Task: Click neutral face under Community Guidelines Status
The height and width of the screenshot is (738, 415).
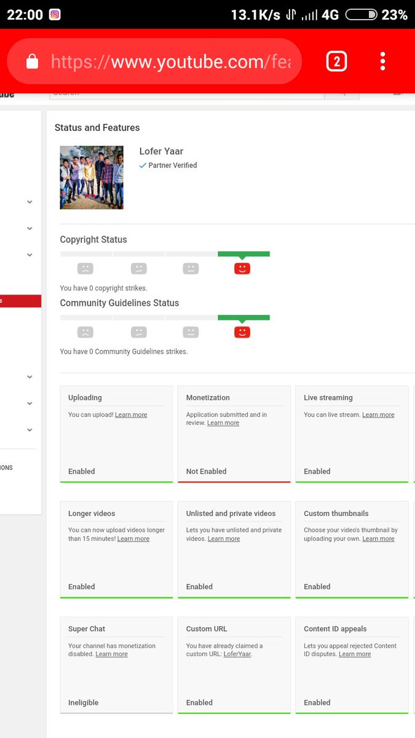Action: coord(191,332)
